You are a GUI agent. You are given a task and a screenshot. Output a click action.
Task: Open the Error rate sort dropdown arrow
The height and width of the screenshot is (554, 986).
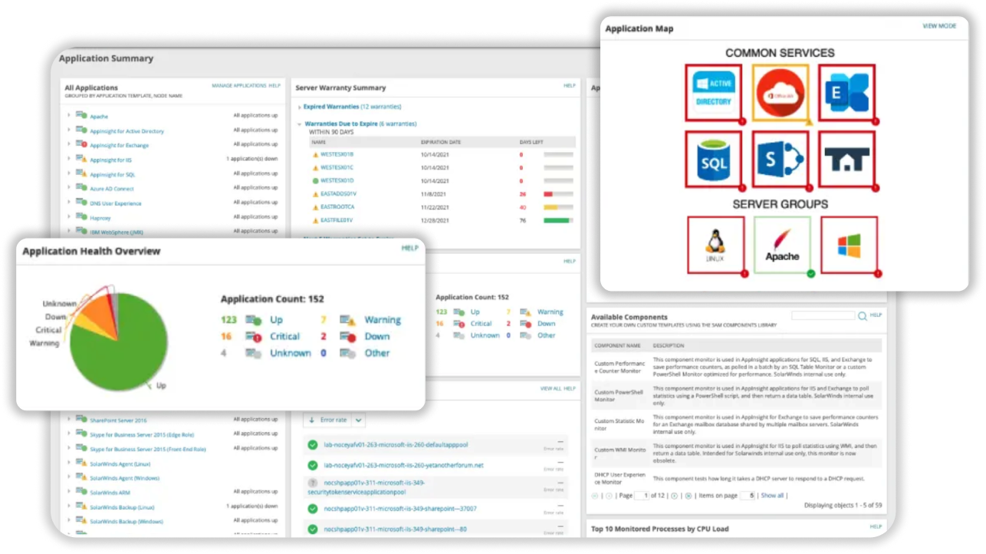pyautogui.click(x=359, y=420)
